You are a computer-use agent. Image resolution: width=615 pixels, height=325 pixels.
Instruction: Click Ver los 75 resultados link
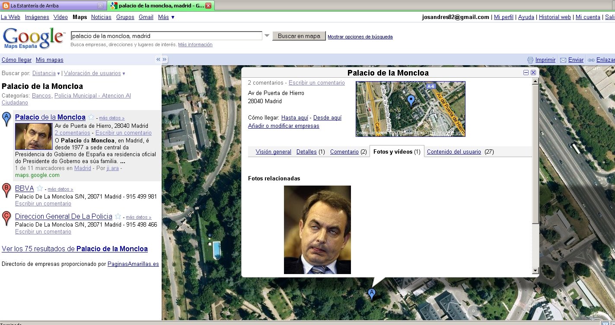[x=75, y=249]
